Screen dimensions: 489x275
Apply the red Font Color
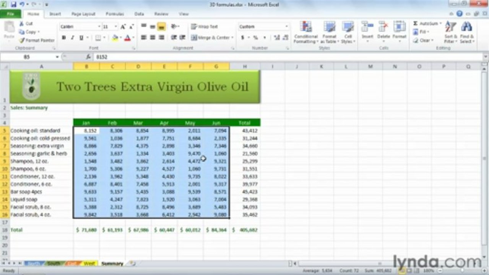[127, 38]
